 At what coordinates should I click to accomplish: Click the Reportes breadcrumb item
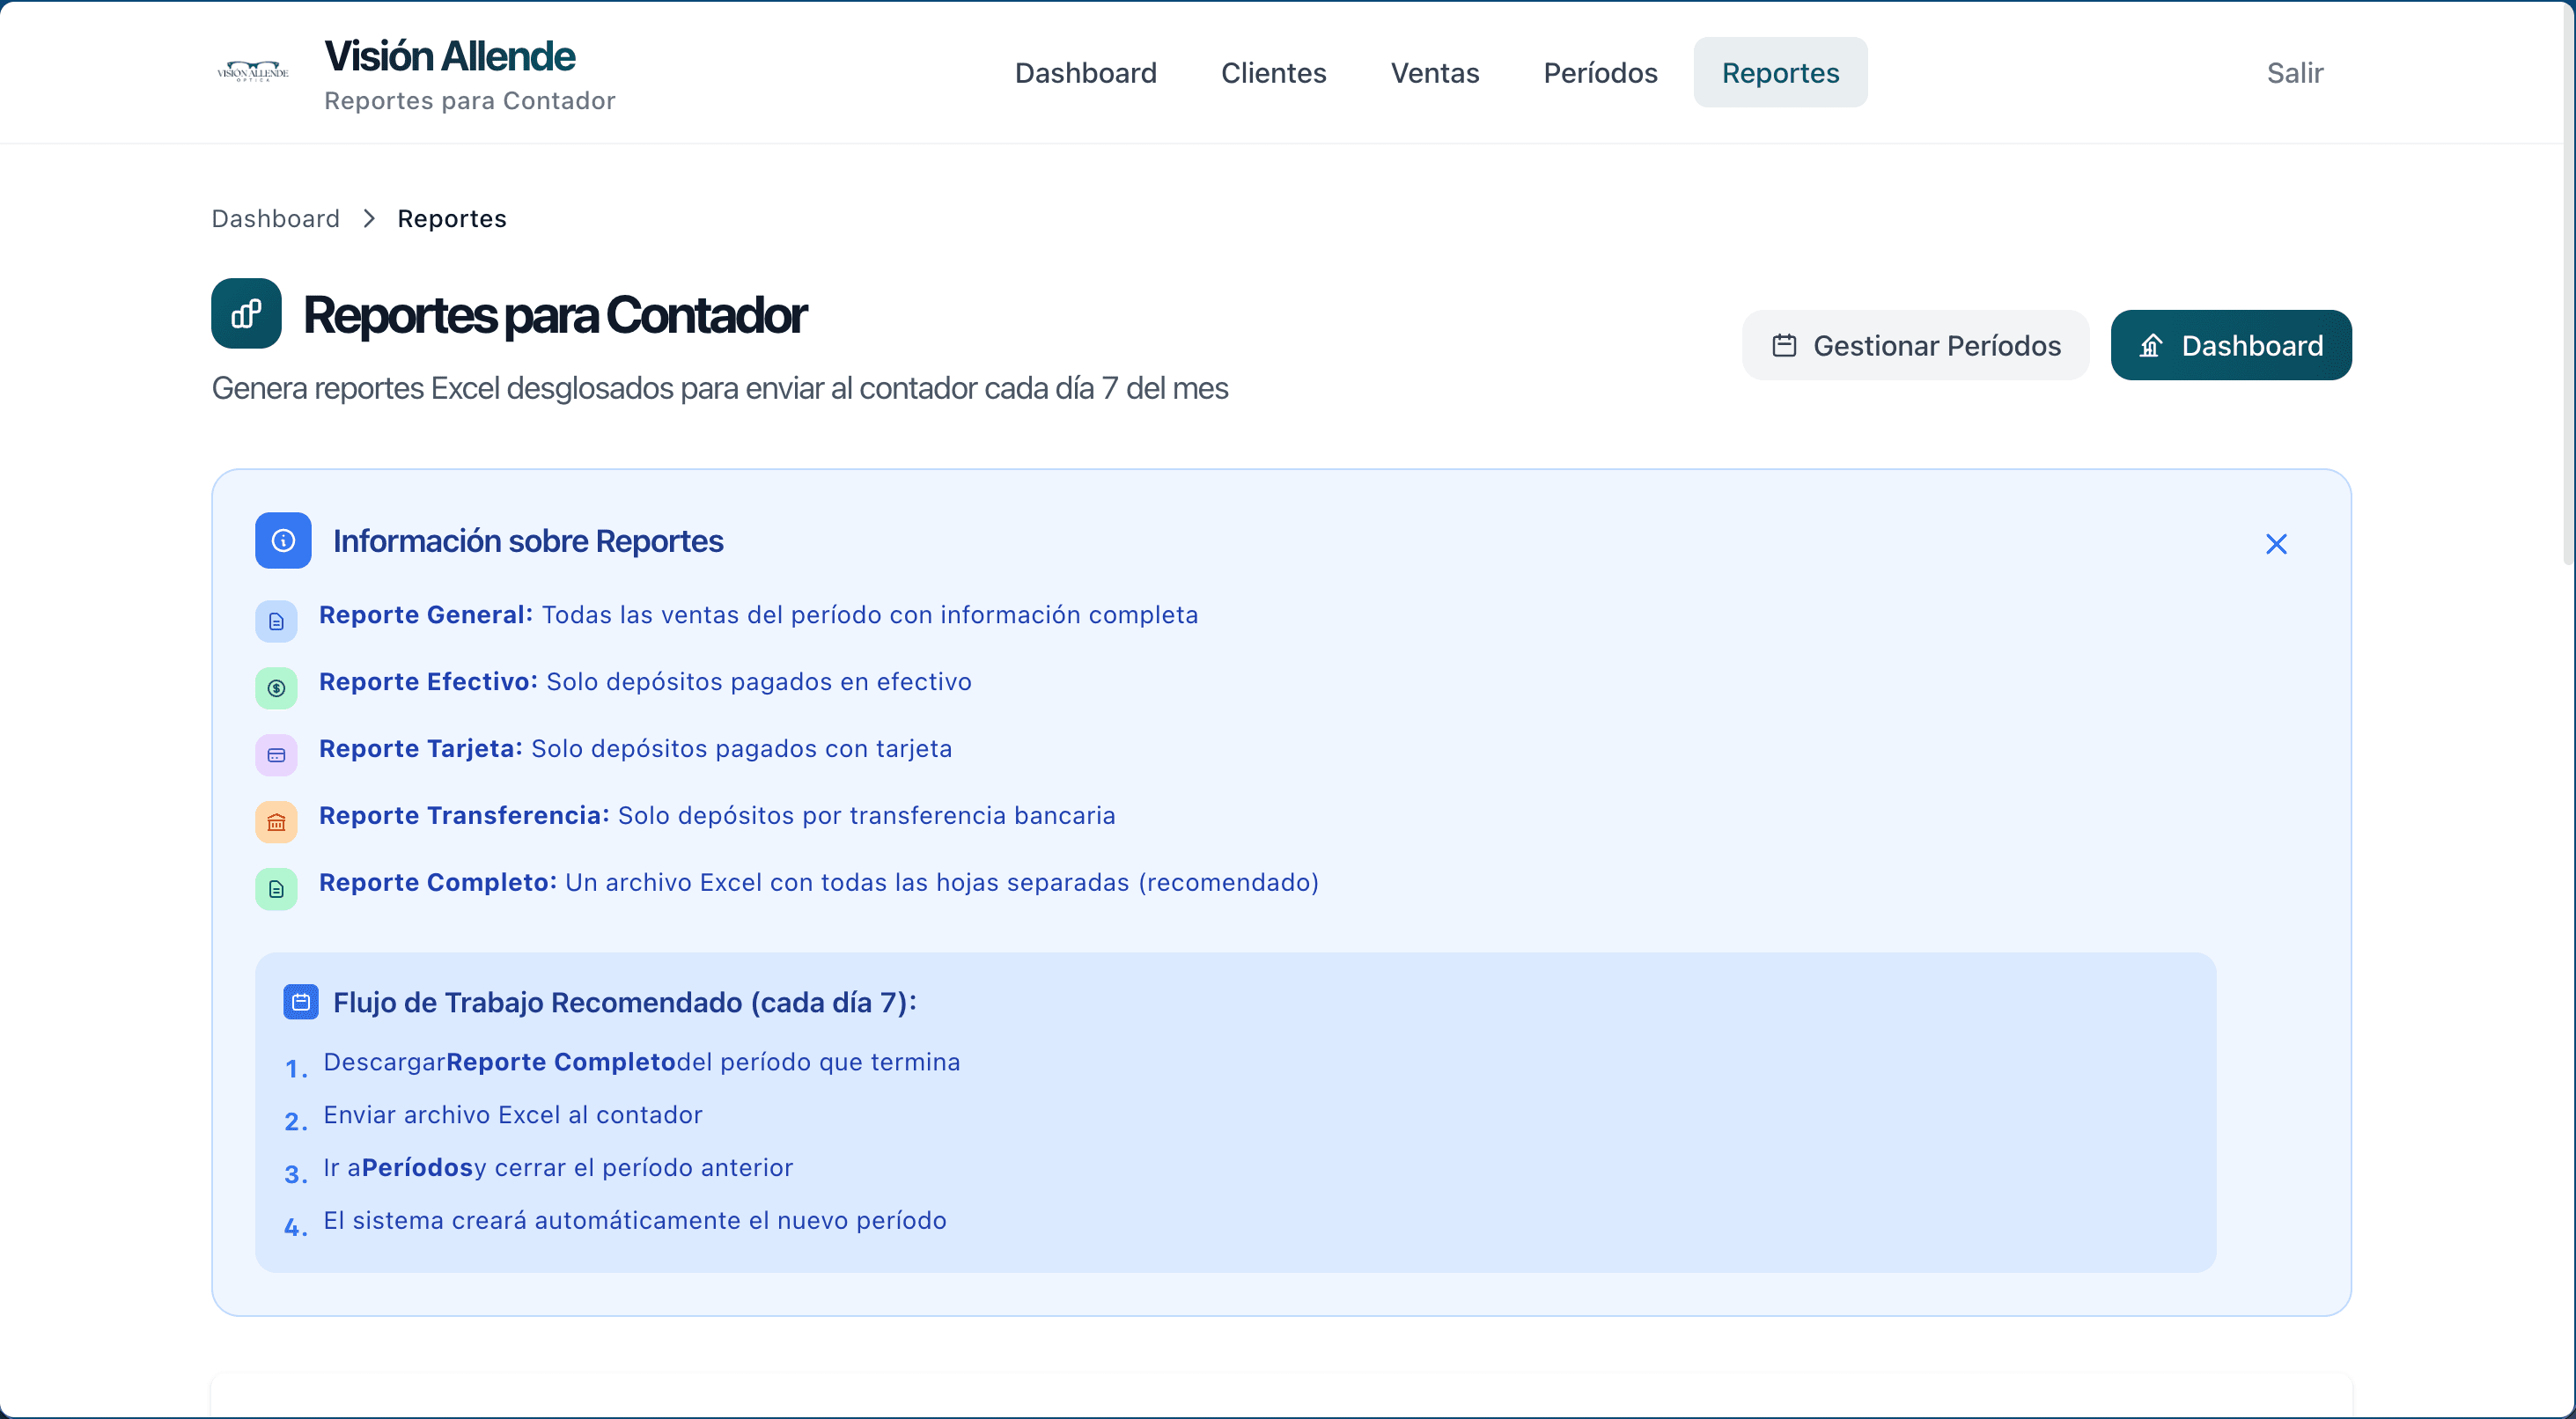451,218
